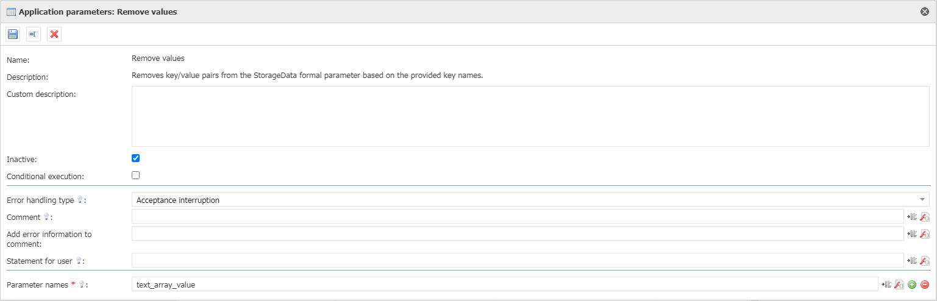The image size is (937, 301).
Task: Close the Application parameters dialog
Action: click(925, 12)
